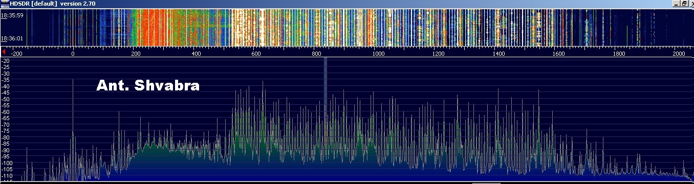This screenshot has width=694, height=184.
Task: Tune to 0 on the frequency scale
Action: click(x=73, y=53)
